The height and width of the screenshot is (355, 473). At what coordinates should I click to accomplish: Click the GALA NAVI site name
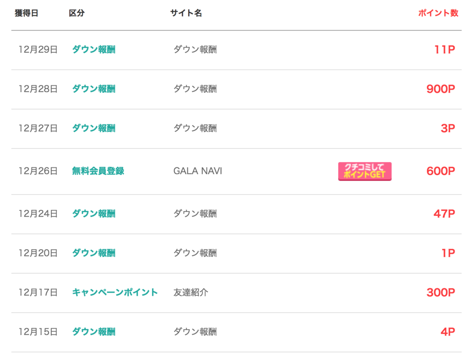coord(198,171)
